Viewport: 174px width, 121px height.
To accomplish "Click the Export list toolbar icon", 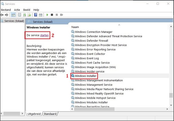I will pyautogui.click(x=29, y=15).
